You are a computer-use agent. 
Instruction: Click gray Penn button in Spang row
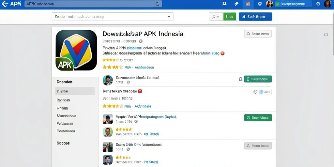258,146
